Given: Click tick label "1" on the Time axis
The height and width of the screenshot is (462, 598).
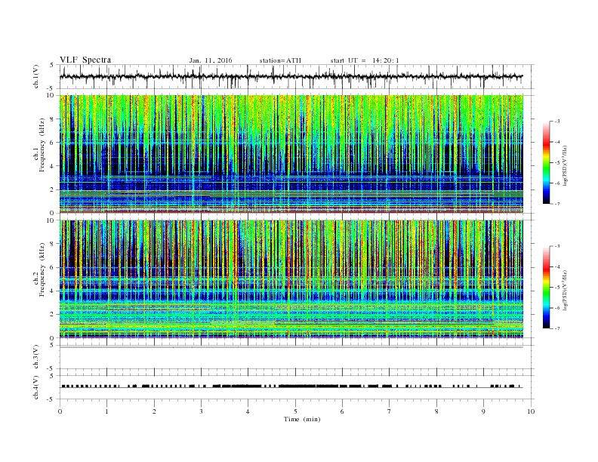Looking at the screenshot, I should [x=106, y=411].
